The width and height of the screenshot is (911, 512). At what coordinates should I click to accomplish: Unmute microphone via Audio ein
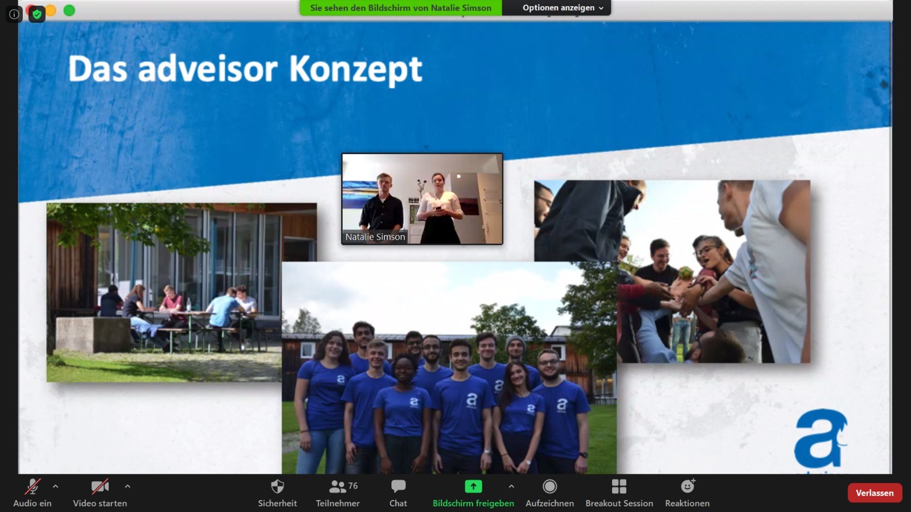tap(32, 493)
